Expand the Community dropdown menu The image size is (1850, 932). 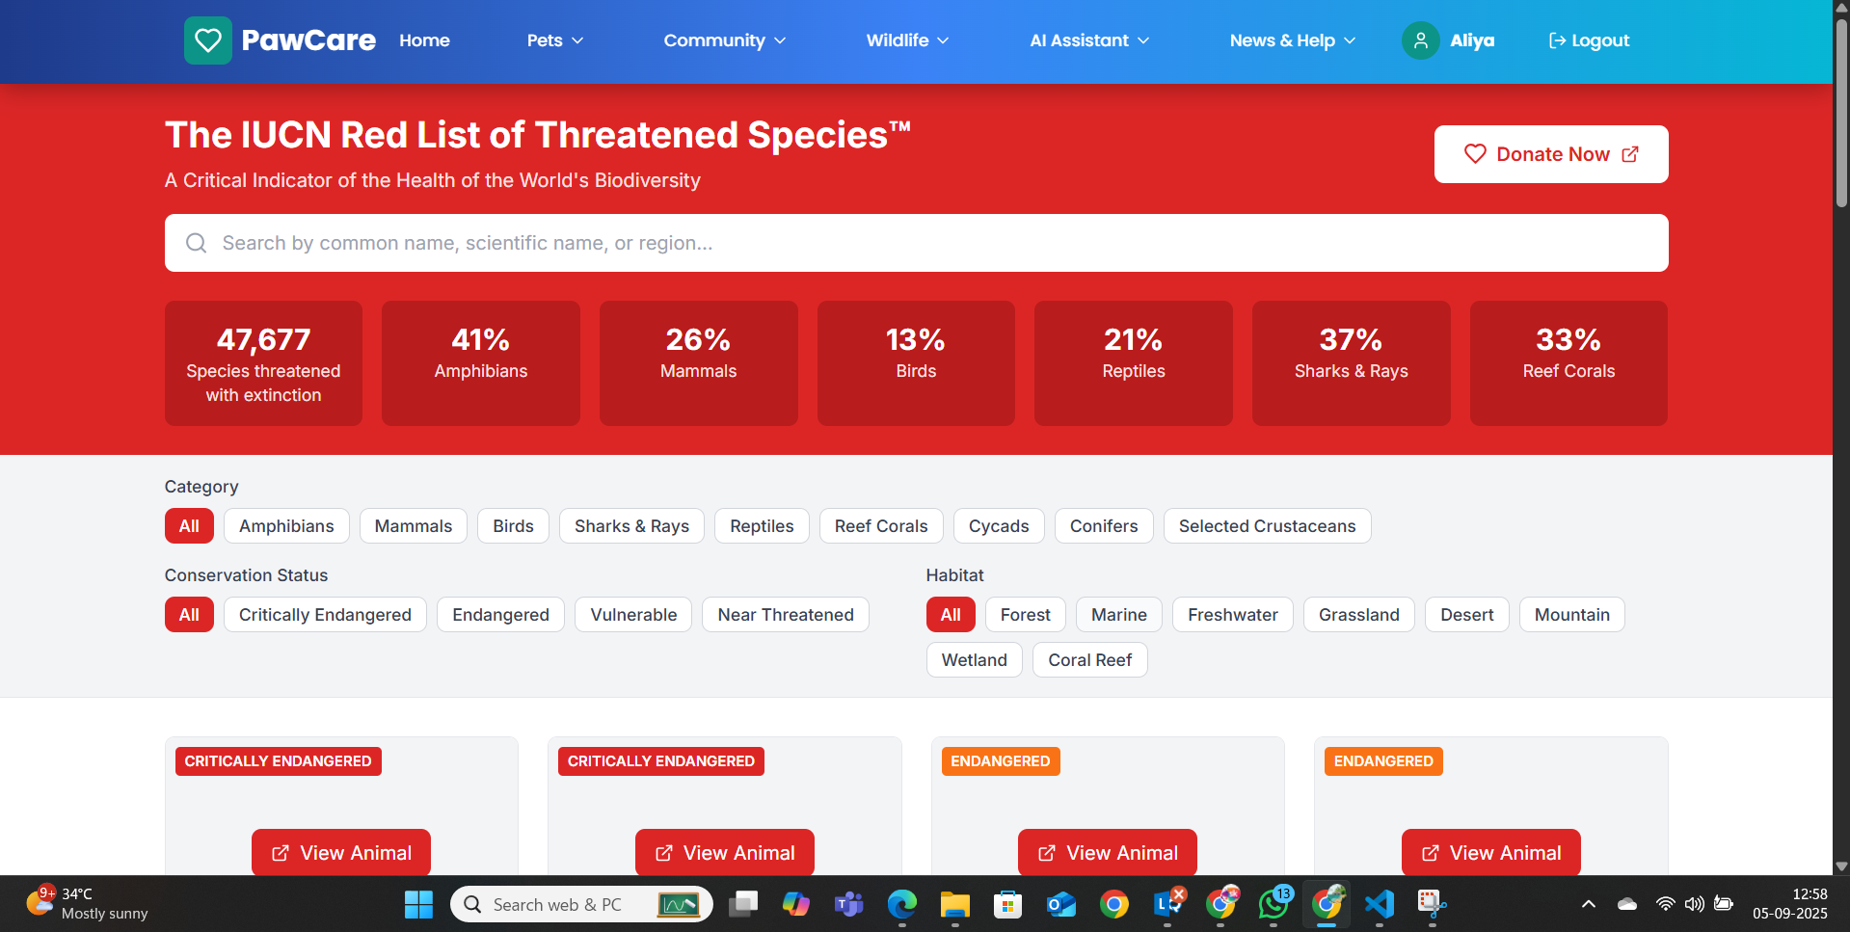725,40
